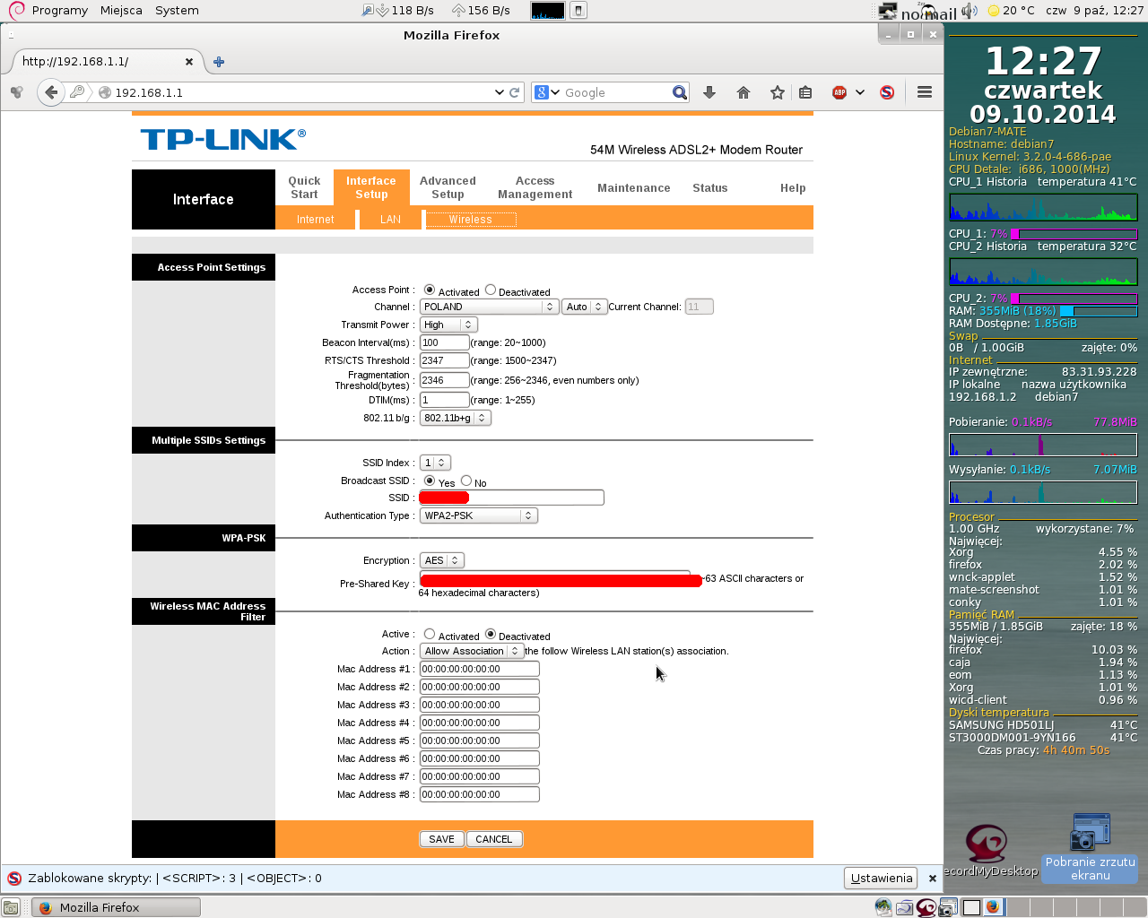Reload the router page
Screen dimensions: 1148x918
coord(515,92)
